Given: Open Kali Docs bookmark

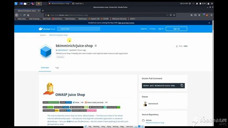Looking at the screenshot, I should (57, 19).
